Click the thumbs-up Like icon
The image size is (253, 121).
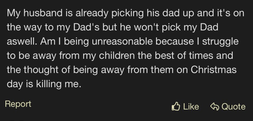coord(176,106)
